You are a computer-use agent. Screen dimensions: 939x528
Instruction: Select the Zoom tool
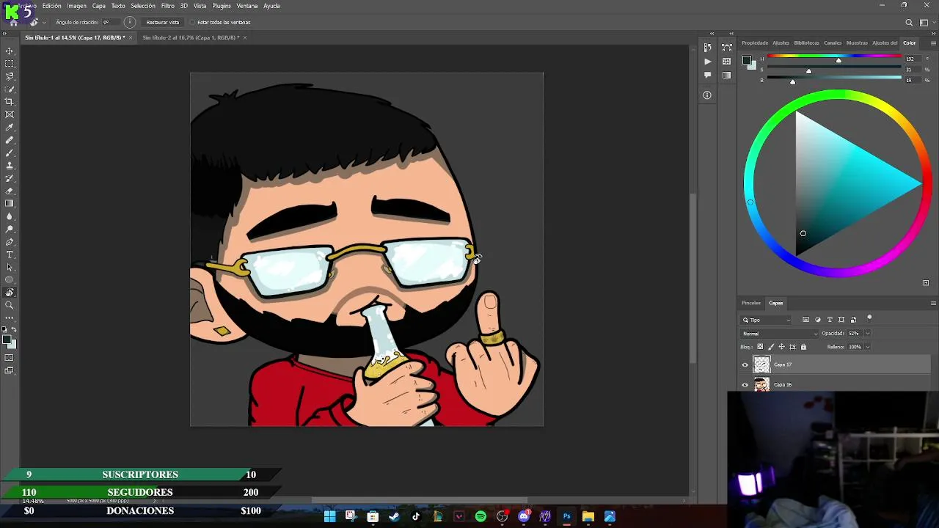point(10,305)
